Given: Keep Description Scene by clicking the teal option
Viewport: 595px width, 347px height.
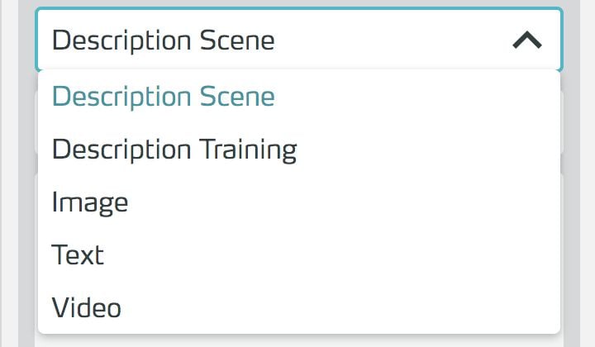Looking at the screenshot, I should click(x=164, y=97).
